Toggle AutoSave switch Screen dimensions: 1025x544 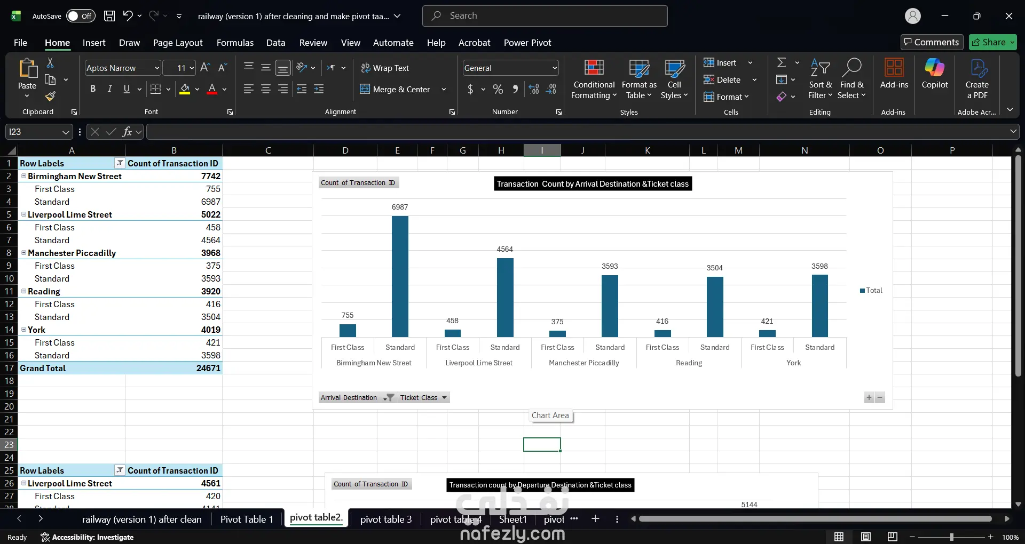81,16
